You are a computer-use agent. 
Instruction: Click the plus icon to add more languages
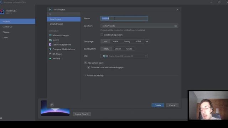pos(147,41)
